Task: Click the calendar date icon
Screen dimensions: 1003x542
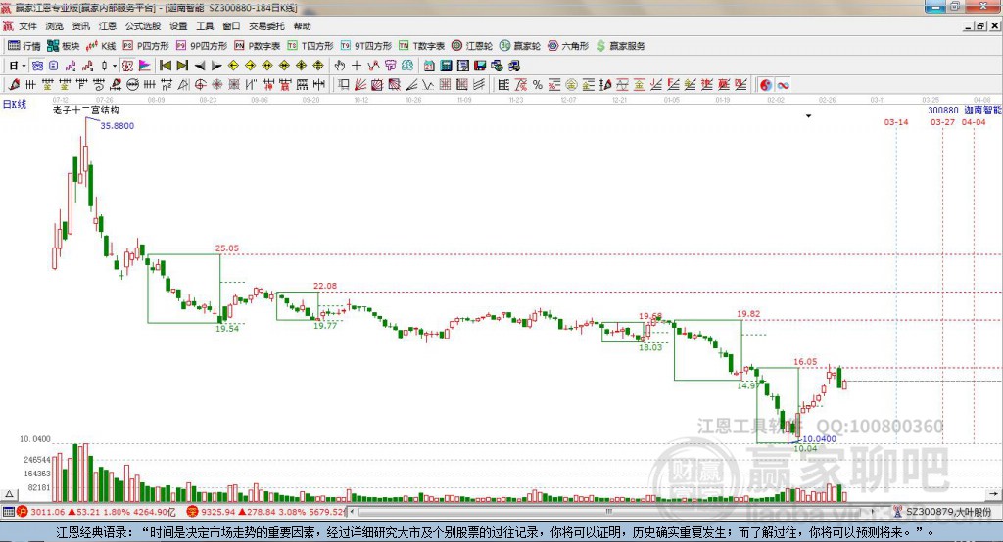Action: click(x=429, y=66)
